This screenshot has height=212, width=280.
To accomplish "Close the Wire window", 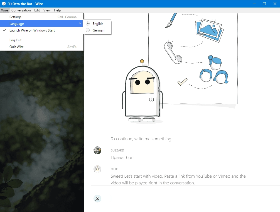I will point(275,4).
